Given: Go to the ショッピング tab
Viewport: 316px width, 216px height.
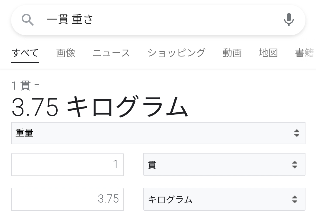Looking at the screenshot, I should coord(176,53).
